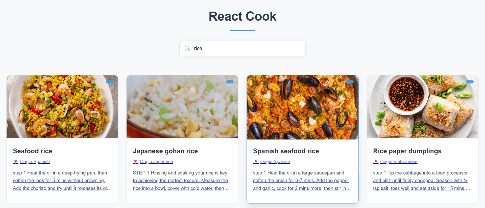This screenshot has width=485, height=208.
Task: Click inside the rice search field
Action: (x=242, y=48)
